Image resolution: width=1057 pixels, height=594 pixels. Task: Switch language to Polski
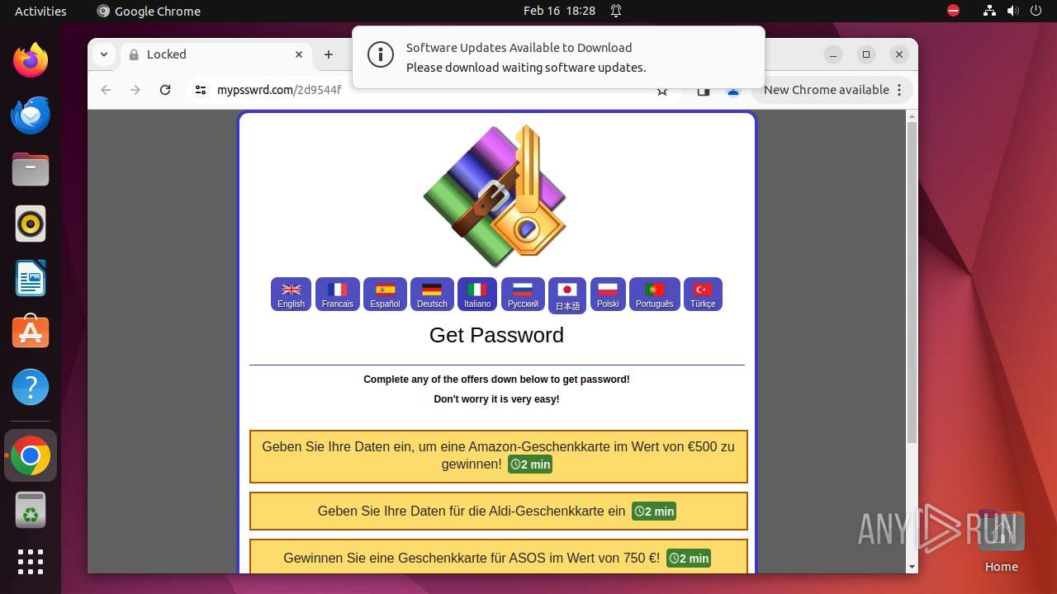[608, 295]
